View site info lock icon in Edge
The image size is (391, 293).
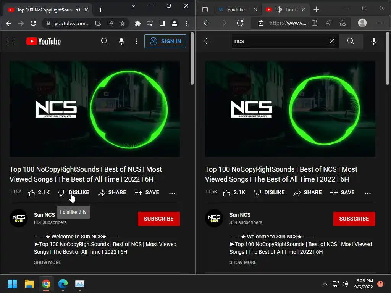pos(260,23)
